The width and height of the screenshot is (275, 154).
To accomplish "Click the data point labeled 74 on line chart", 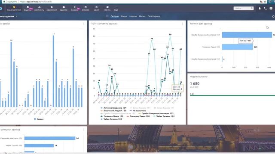I will click(x=152, y=40).
